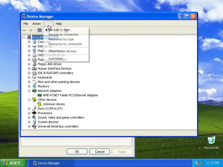Select Ports (COM & LPT) label

point(50,109)
